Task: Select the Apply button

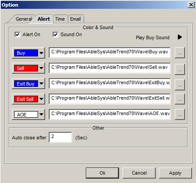Action: point(175,173)
